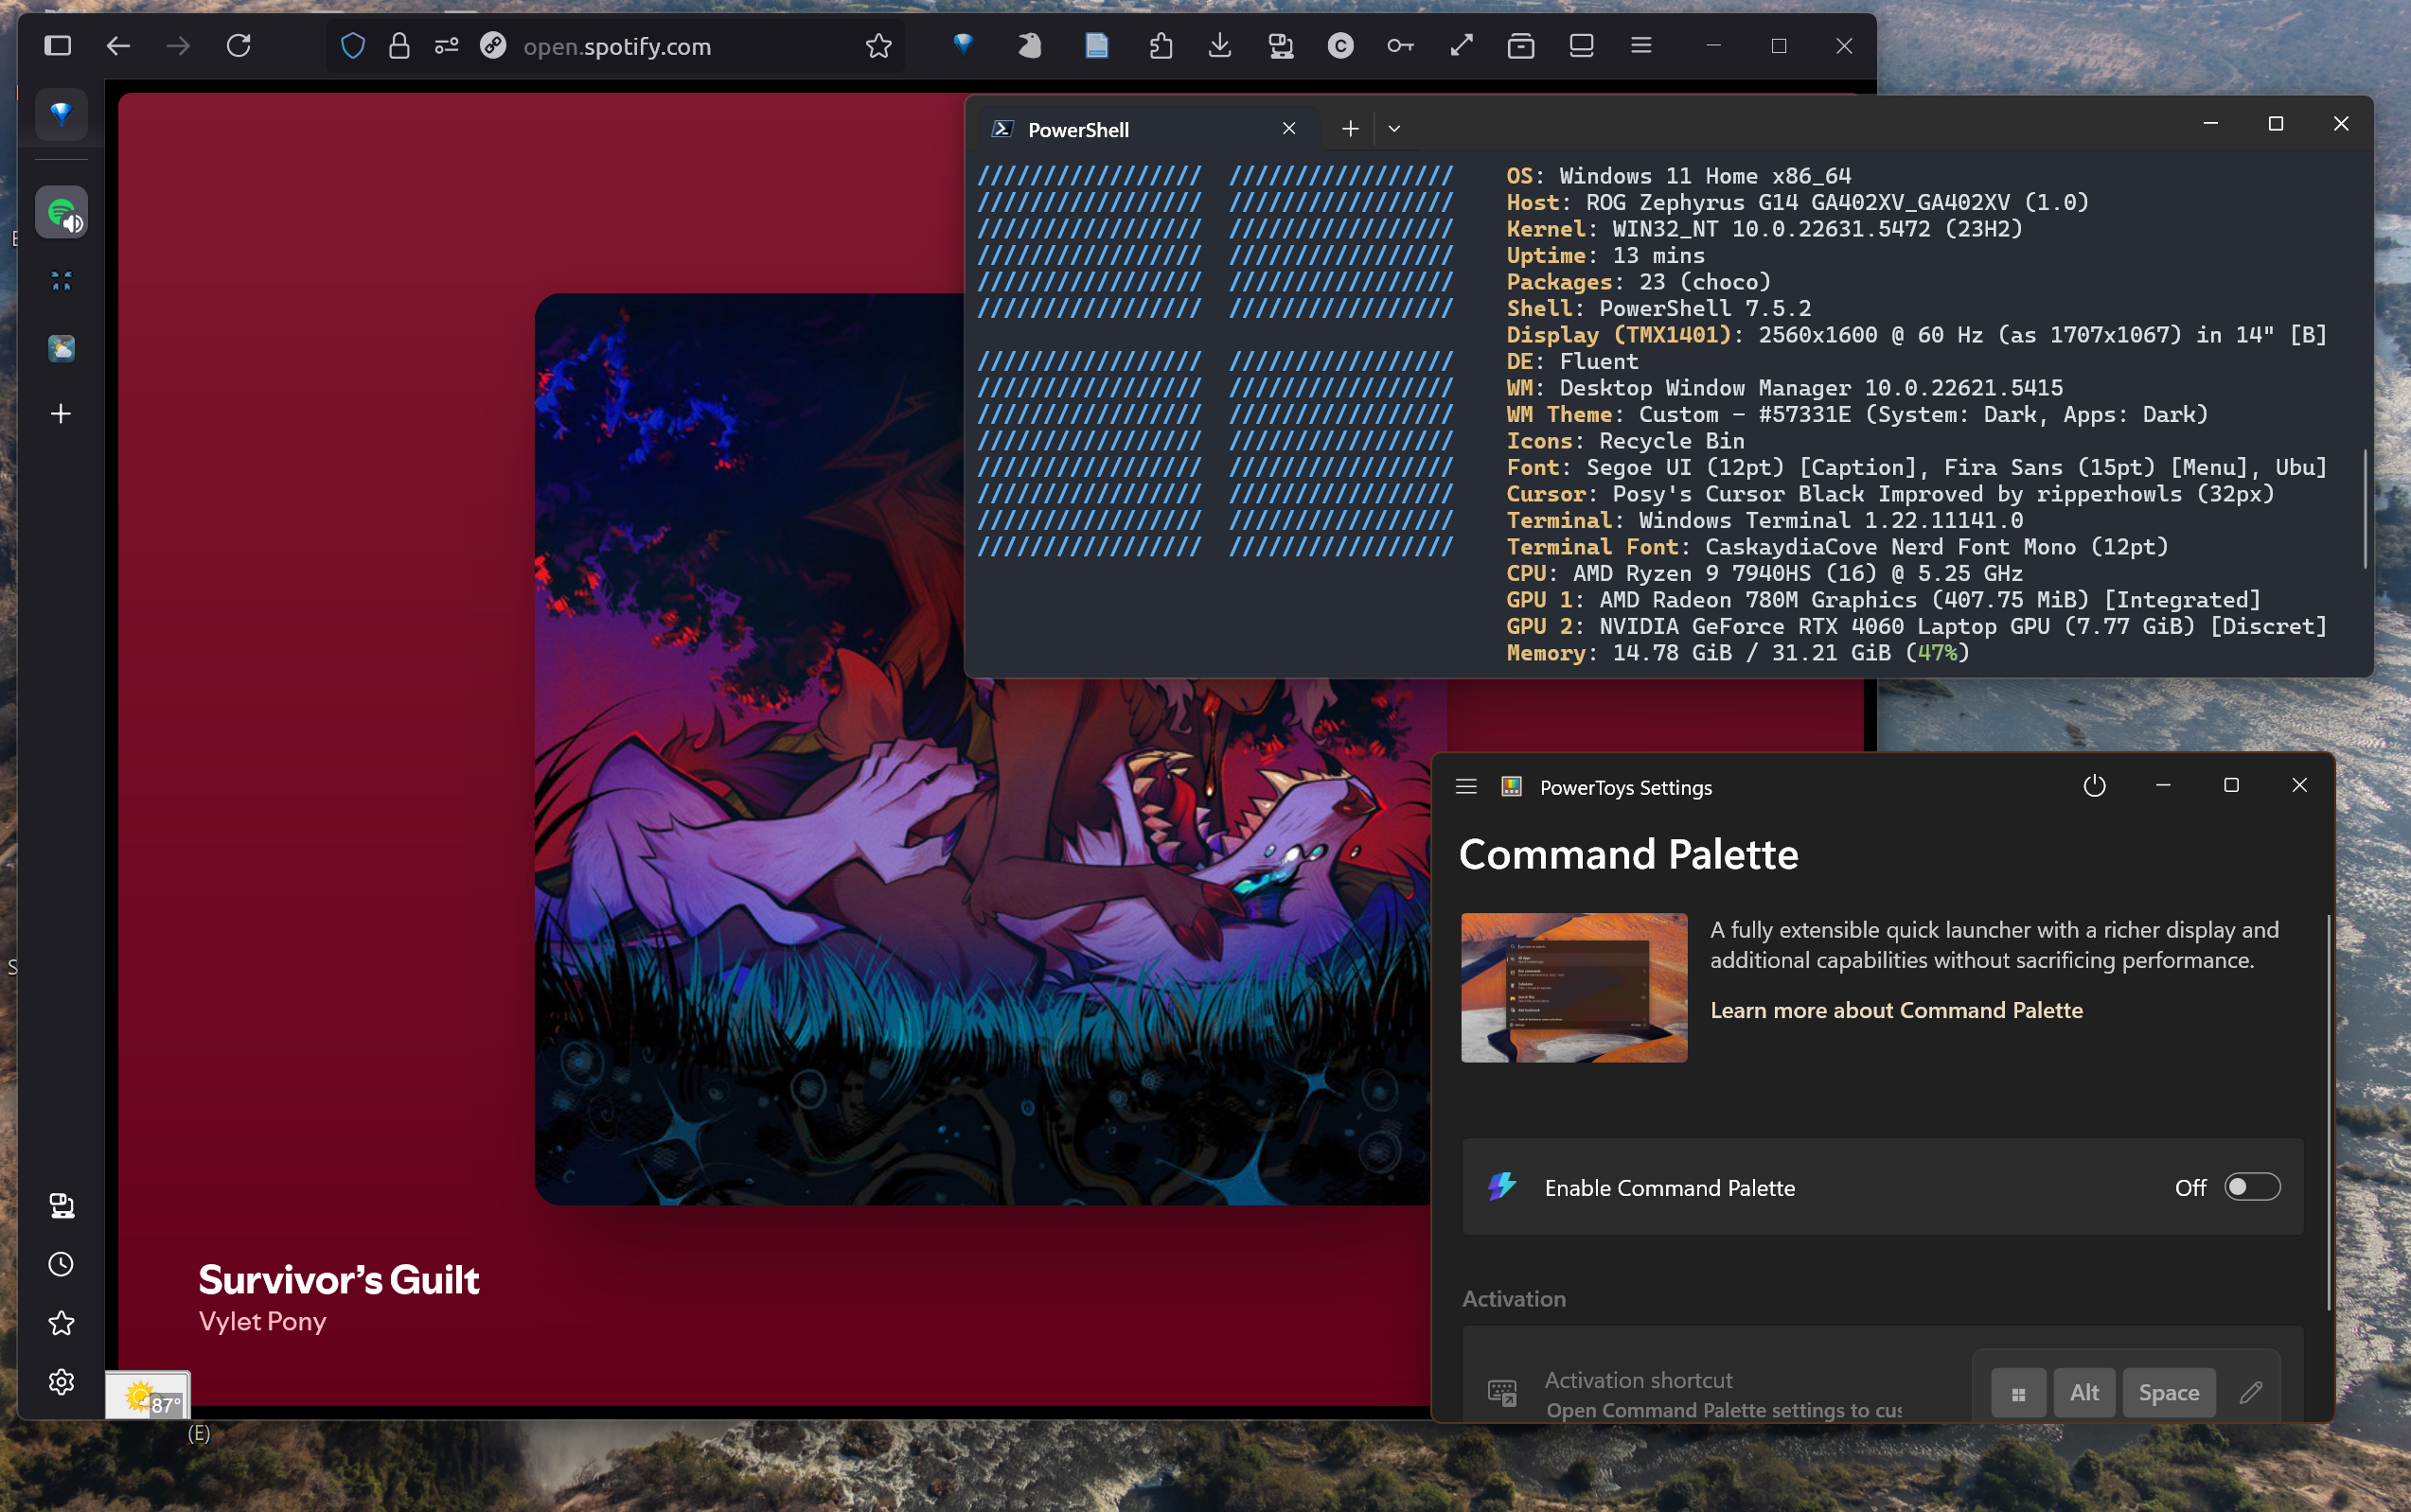Click the 'Shell: PowerShell 7.5.2' line
The width and height of the screenshot is (2411, 1512).
coord(1658,309)
